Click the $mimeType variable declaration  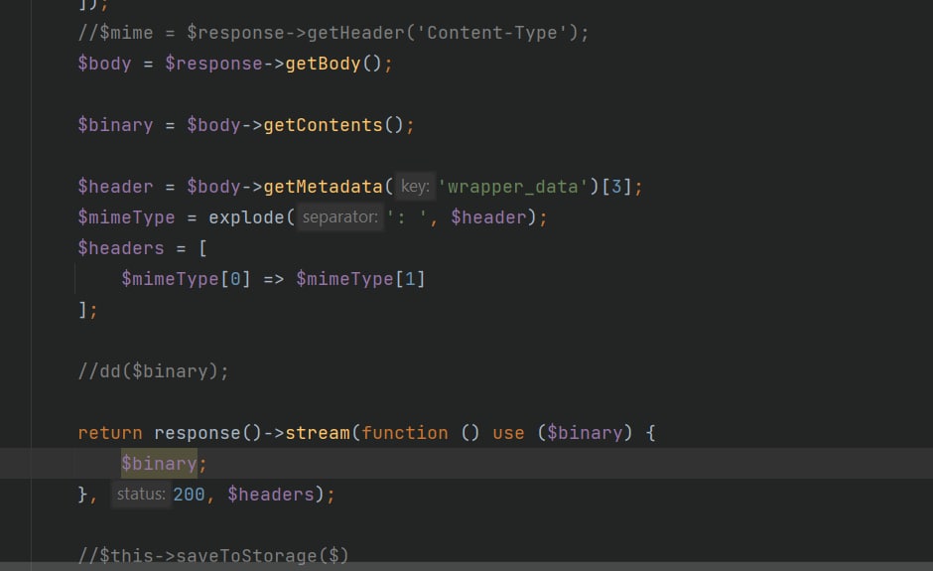[x=126, y=217]
